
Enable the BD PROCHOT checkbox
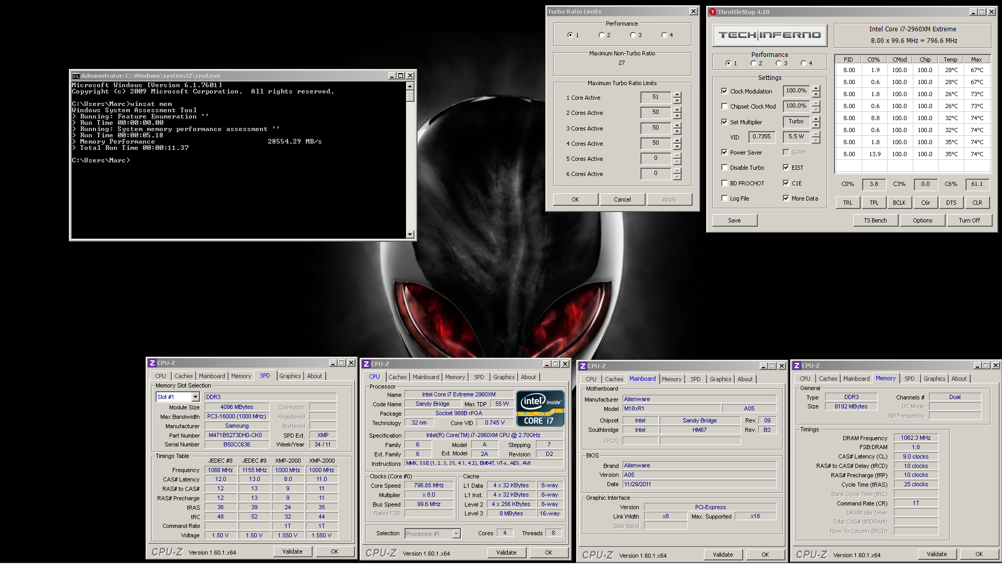tap(724, 183)
